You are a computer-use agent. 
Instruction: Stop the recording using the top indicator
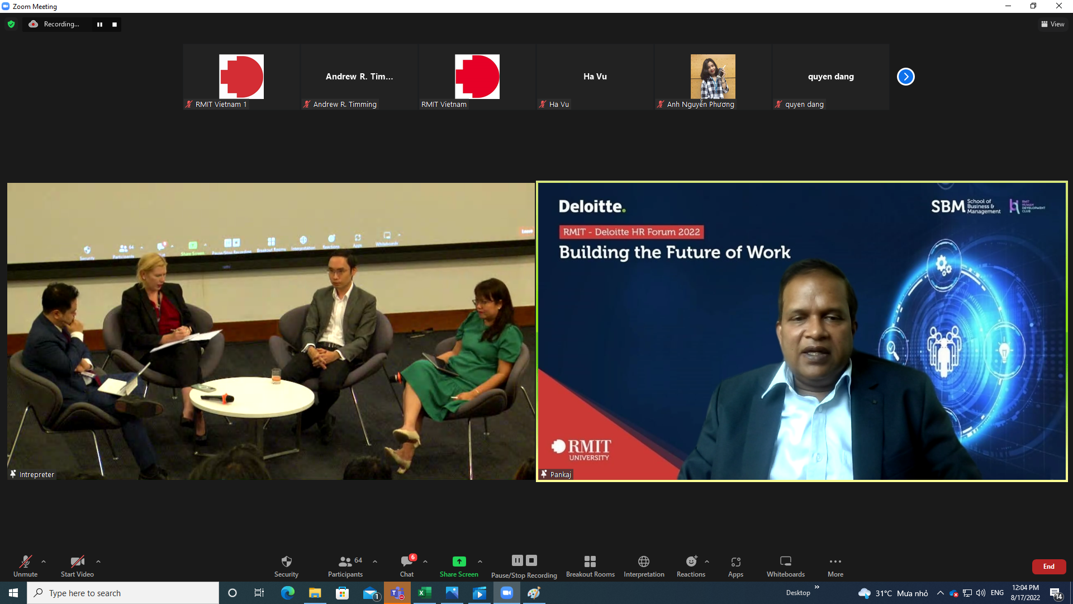[115, 25]
